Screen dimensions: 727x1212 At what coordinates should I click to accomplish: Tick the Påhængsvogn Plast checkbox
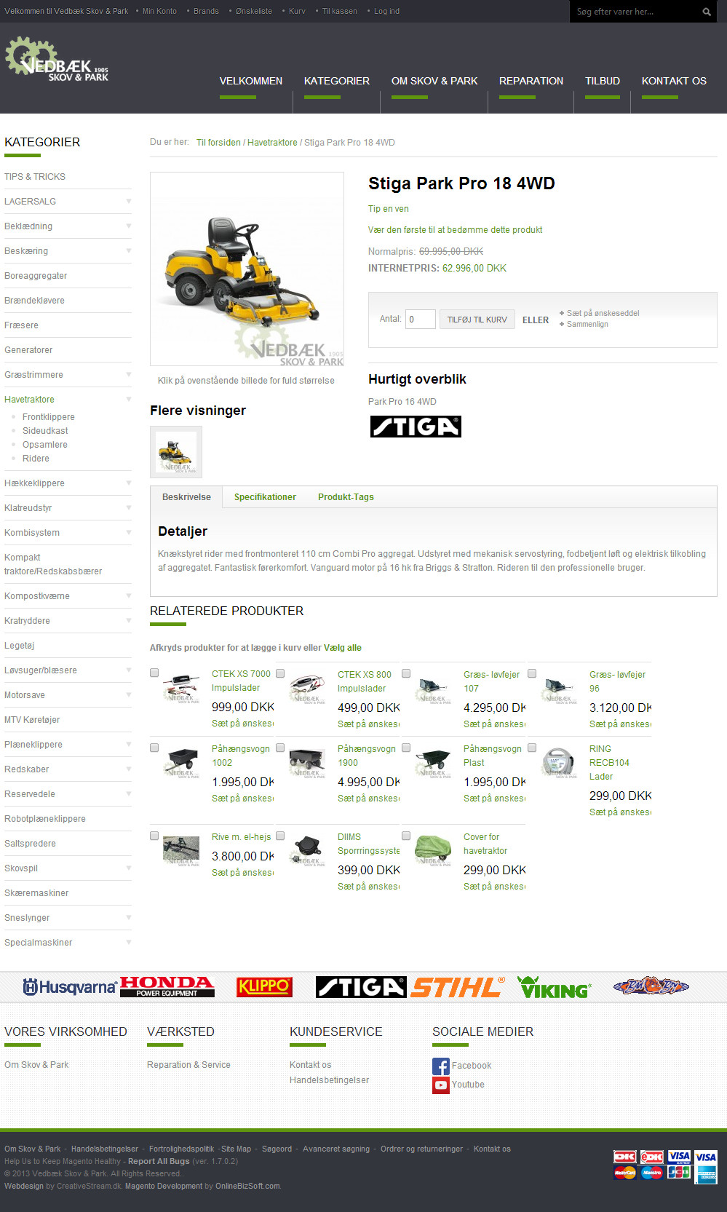pyautogui.click(x=406, y=748)
